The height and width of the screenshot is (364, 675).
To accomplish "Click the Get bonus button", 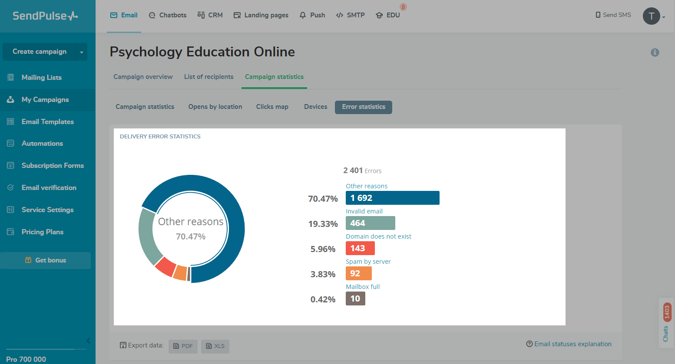I will [46, 260].
